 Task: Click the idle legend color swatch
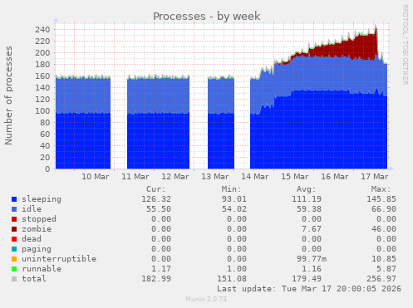tap(14, 209)
